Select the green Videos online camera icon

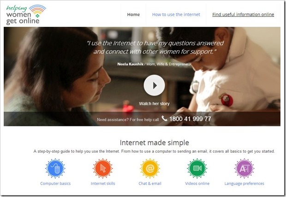click(197, 168)
